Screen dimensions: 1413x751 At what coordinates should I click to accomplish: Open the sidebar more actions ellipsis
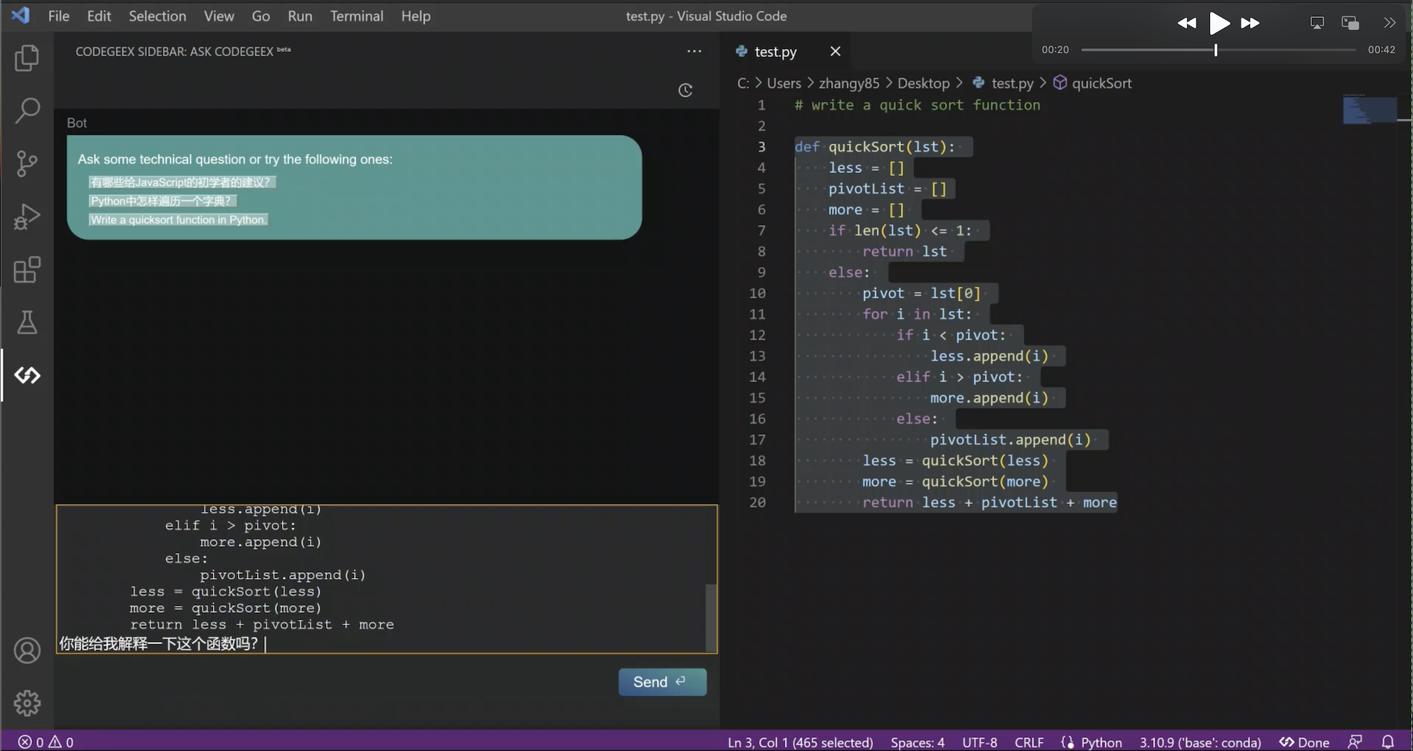click(x=694, y=51)
